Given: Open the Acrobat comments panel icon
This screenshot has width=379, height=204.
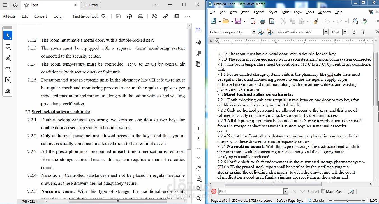Looking at the screenshot, I should pyautogui.click(x=198, y=42).
